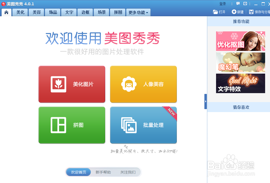270x183 pixels.
Task: Open the 拼图 tab in the top bar
Action: pyautogui.click(x=118, y=12)
